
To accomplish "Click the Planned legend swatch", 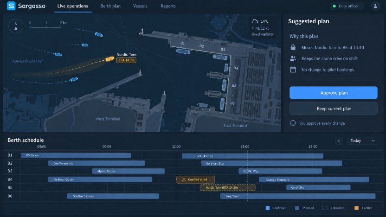I will (297, 208).
